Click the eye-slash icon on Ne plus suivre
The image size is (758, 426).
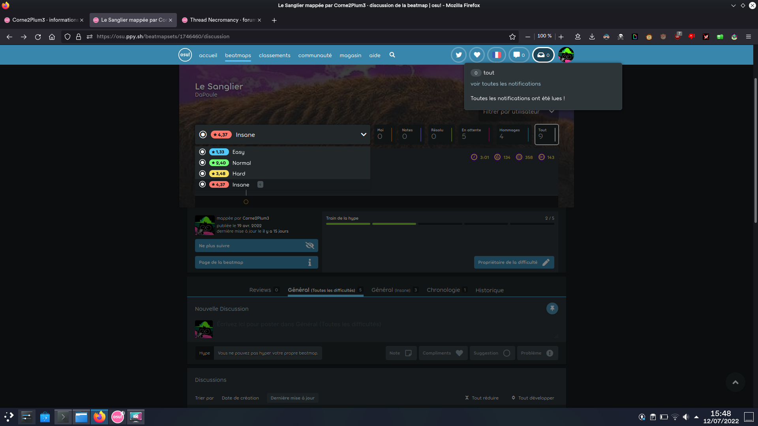tap(310, 245)
